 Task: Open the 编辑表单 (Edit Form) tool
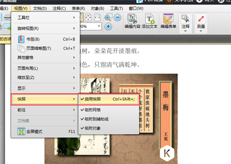click(x=168, y=21)
